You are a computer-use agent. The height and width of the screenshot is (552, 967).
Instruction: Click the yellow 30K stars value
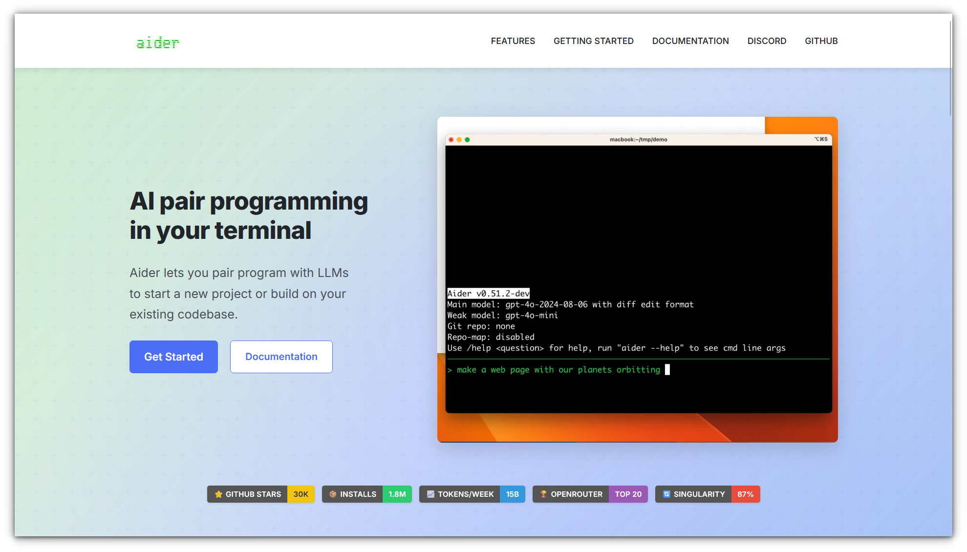[x=301, y=494]
